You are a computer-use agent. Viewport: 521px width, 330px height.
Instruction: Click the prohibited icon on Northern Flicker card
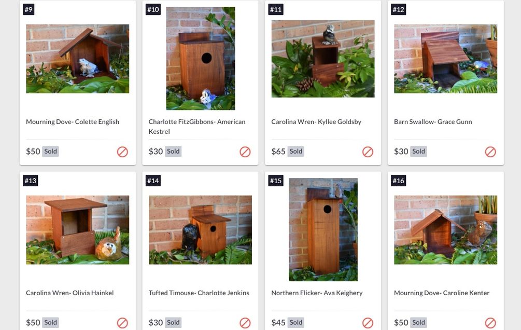(368, 323)
